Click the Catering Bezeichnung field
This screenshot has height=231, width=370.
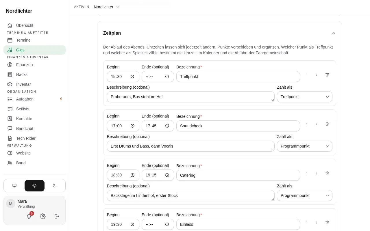point(238,175)
